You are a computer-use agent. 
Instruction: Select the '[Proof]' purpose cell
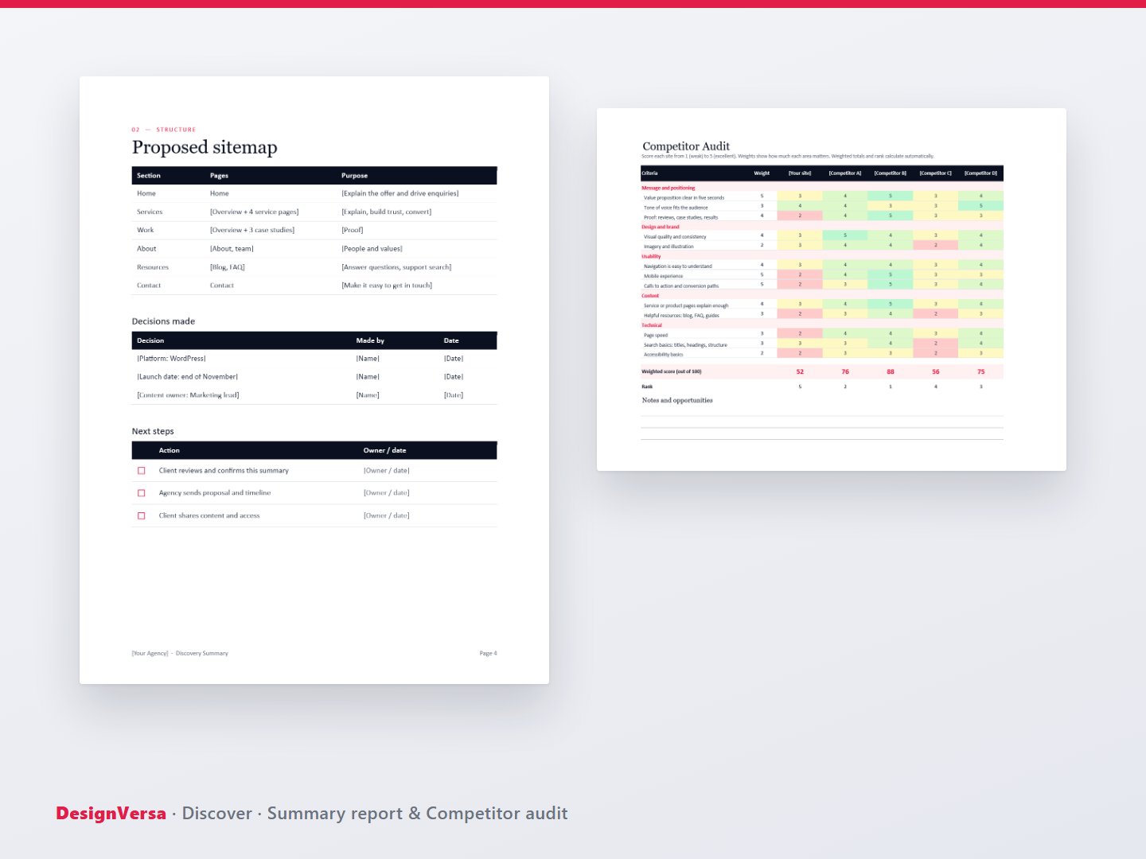point(353,230)
